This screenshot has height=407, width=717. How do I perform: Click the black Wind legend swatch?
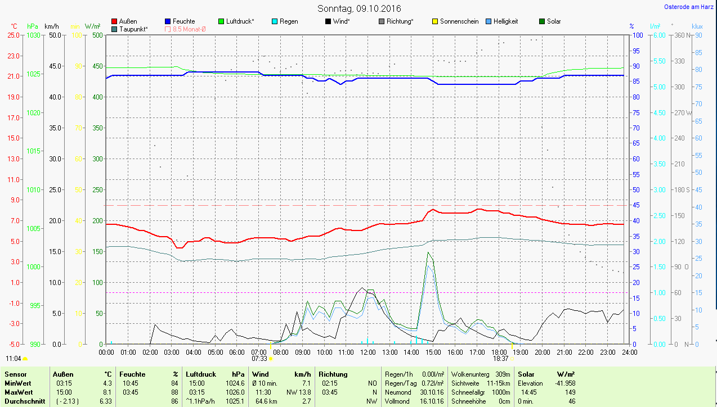328,21
